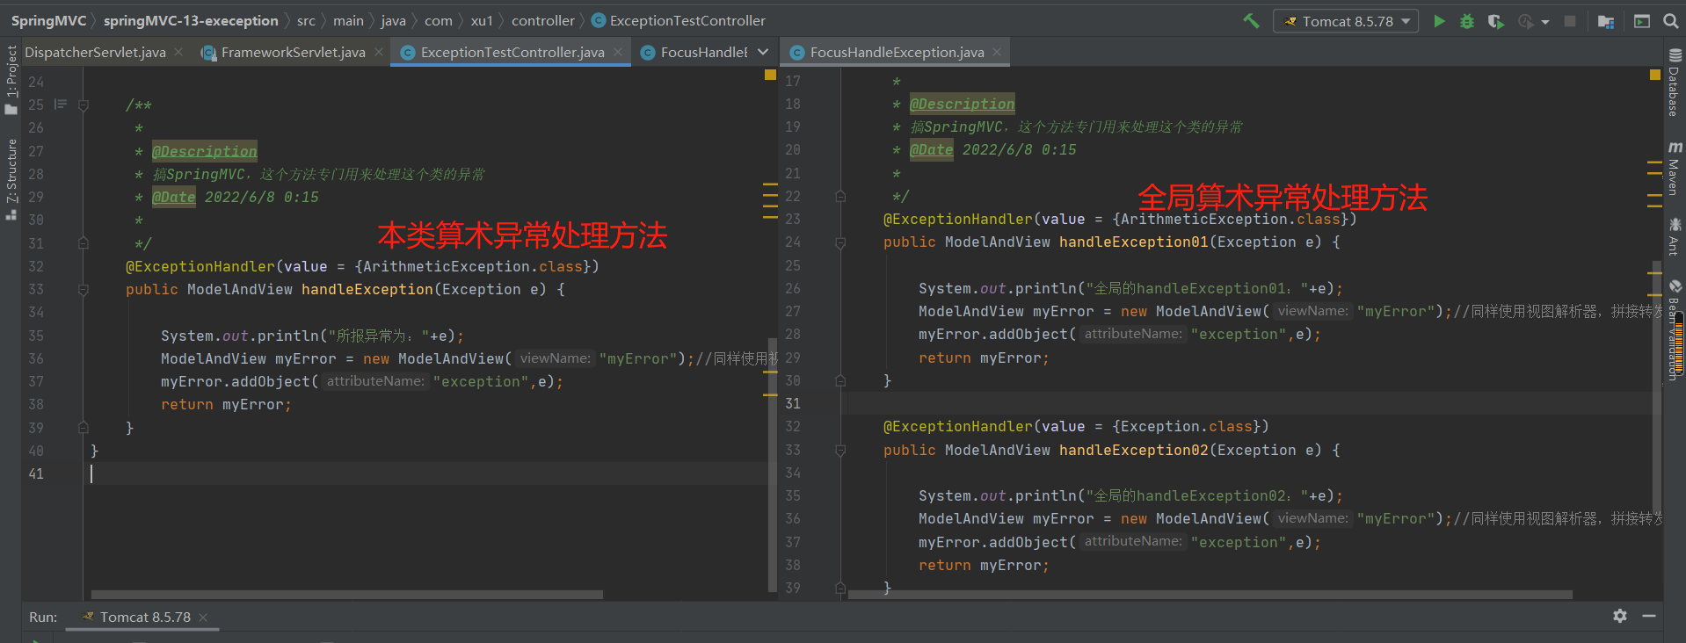Build the project with the hammer icon

pos(1251,21)
